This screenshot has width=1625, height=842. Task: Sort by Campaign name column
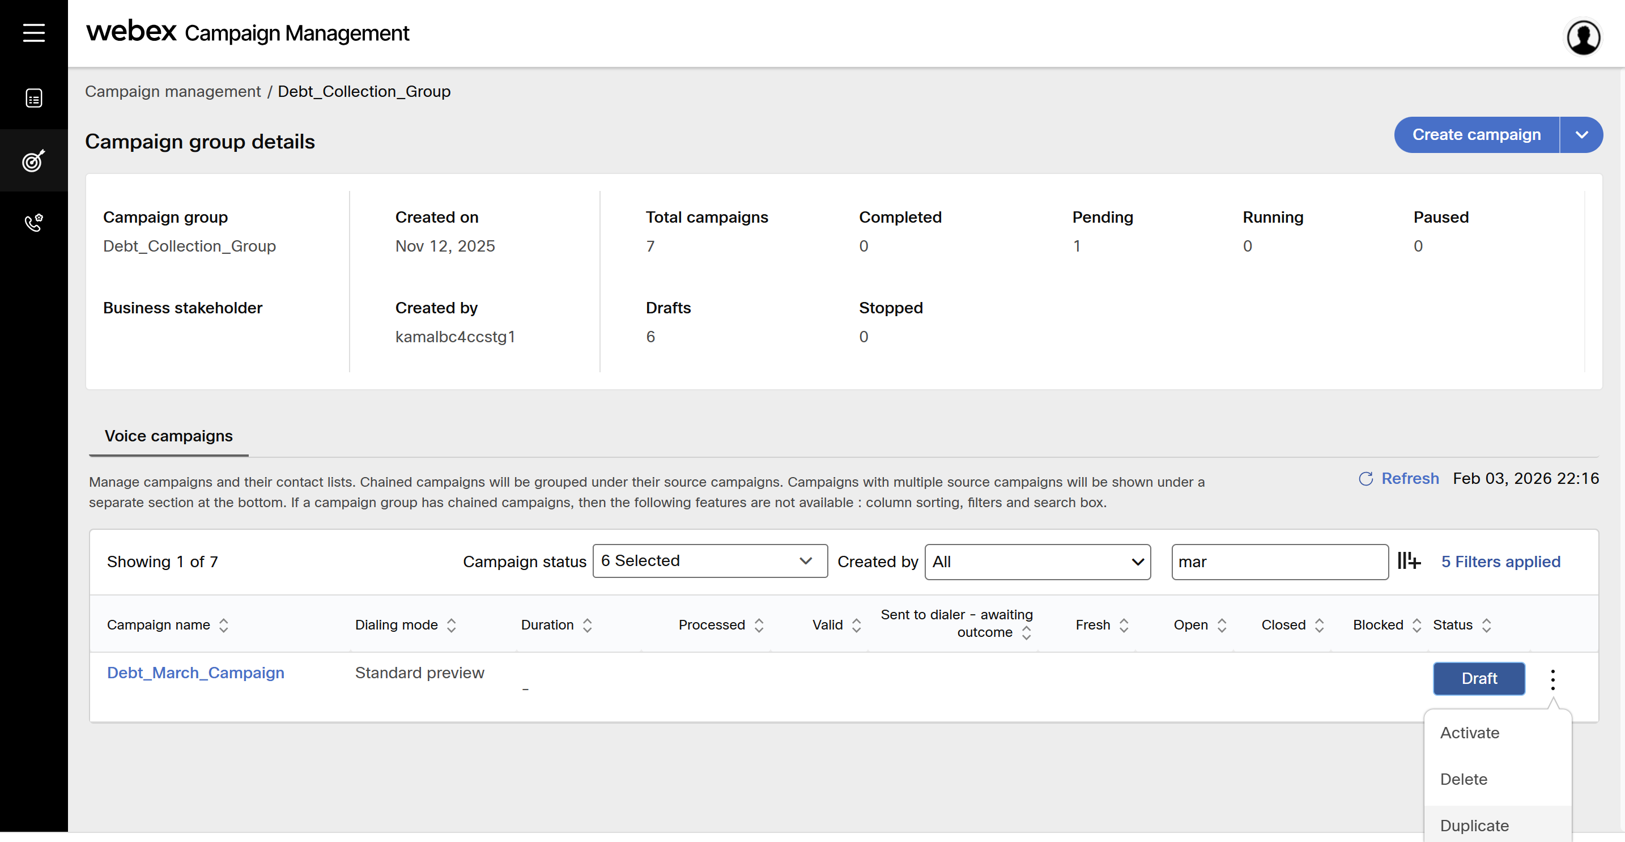pyautogui.click(x=223, y=625)
